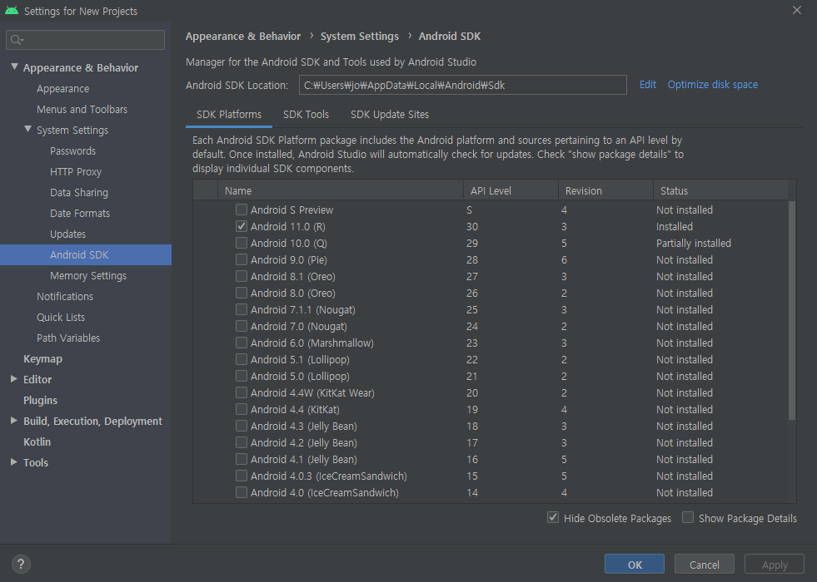Toggle the Hide Obsolete Packages checkbox
This screenshot has height=582, width=817.
pyautogui.click(x=553, y=517)
